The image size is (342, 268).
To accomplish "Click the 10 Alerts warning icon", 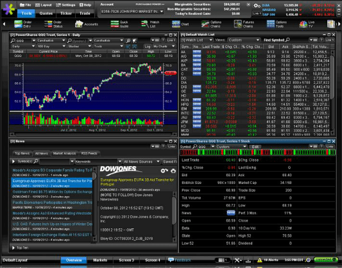I will (x=260, y=260).
